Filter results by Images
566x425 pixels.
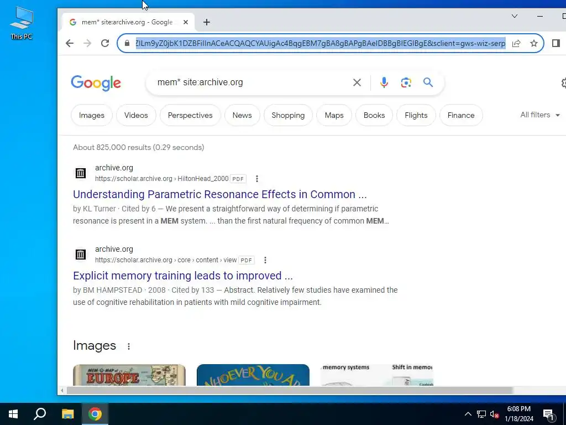(92, 115)
